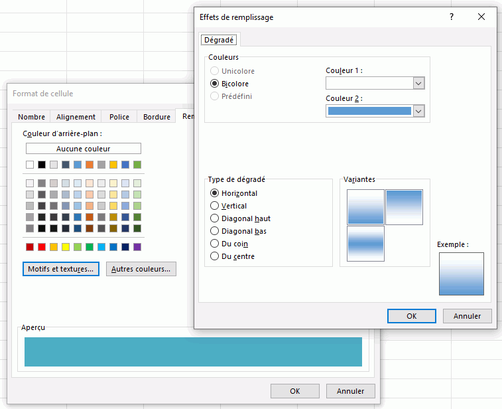Click the Motifs et textures button
502x409 pixels.
60,269
